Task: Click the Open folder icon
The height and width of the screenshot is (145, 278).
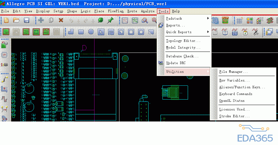Action: (16, 20)
